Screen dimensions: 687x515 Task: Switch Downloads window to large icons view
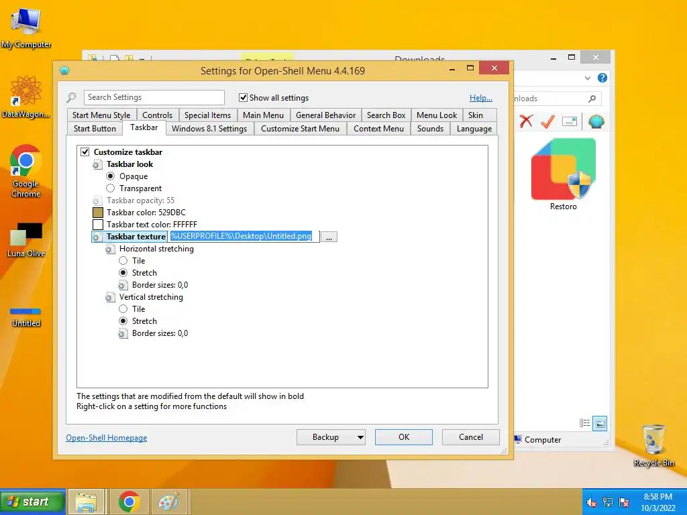600,424
